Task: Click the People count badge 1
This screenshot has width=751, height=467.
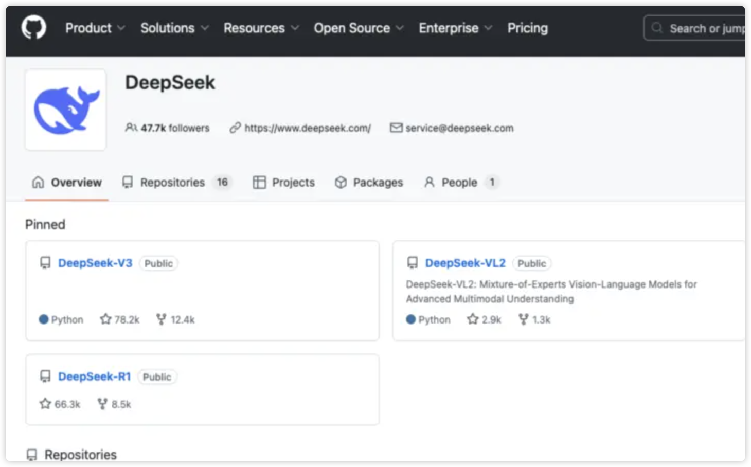Action: point(492,182)
